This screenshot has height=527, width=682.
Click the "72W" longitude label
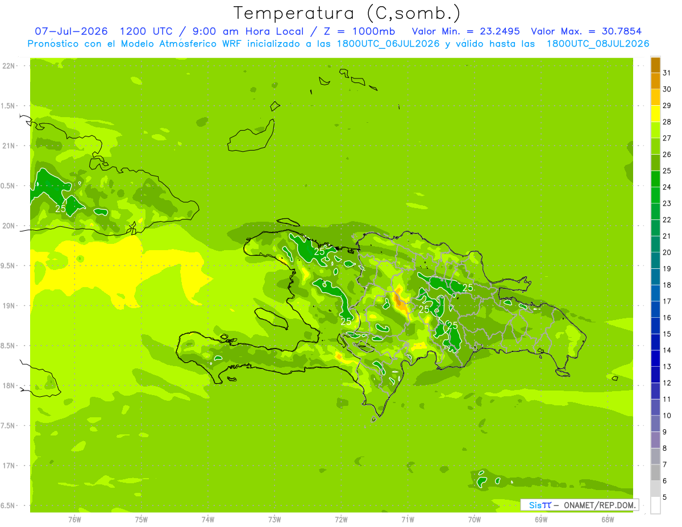point(341,519)
